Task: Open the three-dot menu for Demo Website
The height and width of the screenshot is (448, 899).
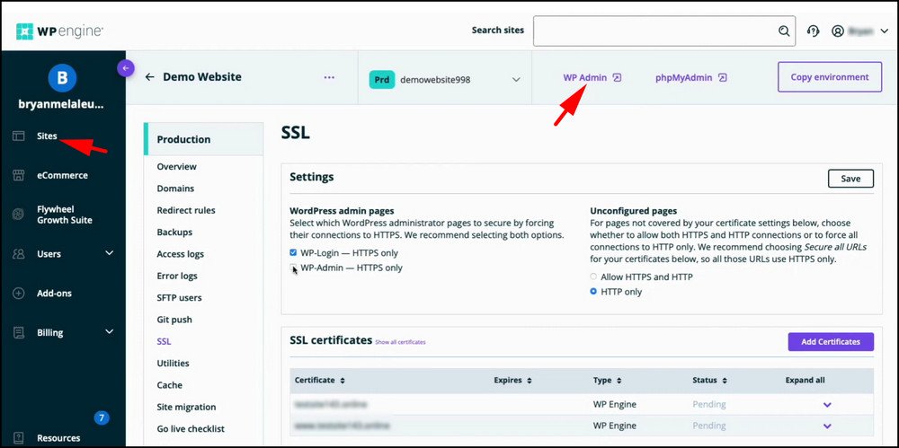Action: 329,77
